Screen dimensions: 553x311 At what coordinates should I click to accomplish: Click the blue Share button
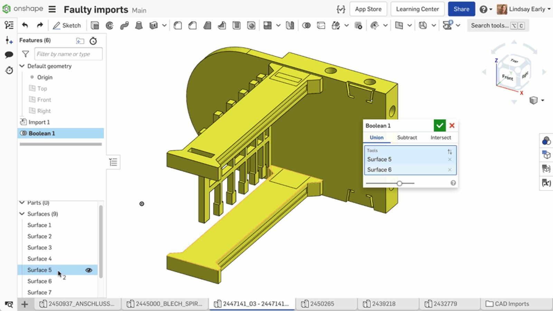tap(461, 9)
